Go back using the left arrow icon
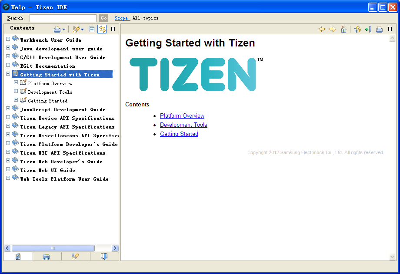Screen dimensions: 400x274 tap(322, 29)
